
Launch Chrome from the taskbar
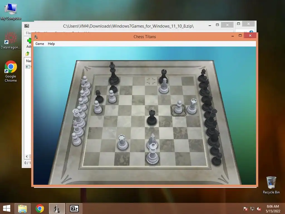40,208
